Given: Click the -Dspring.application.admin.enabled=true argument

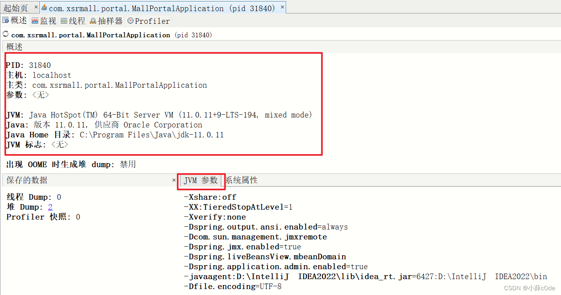Looking at the screenshot, I should point(276,266).
